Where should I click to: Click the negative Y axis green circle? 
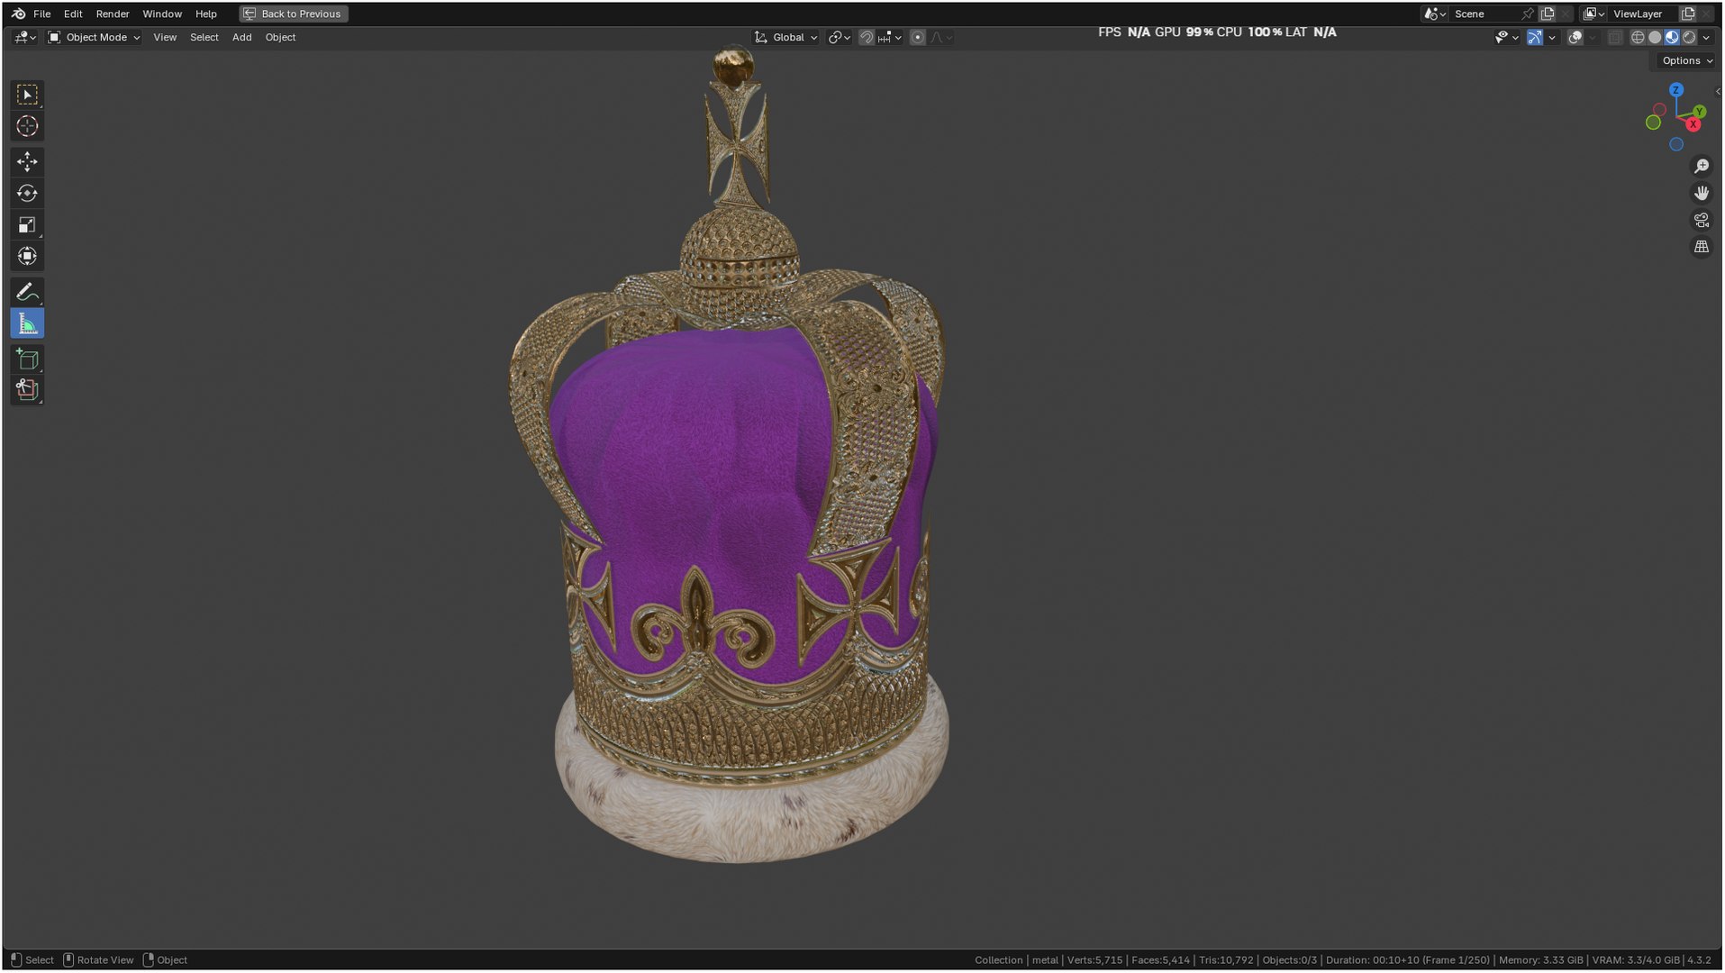[1653, 123]
